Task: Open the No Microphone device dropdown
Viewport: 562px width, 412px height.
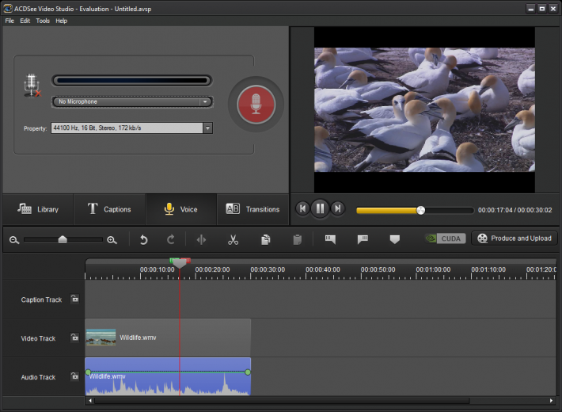Action: pyautogui.click(x=132, y=102)
